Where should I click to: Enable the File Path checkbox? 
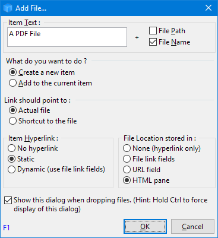153,31
